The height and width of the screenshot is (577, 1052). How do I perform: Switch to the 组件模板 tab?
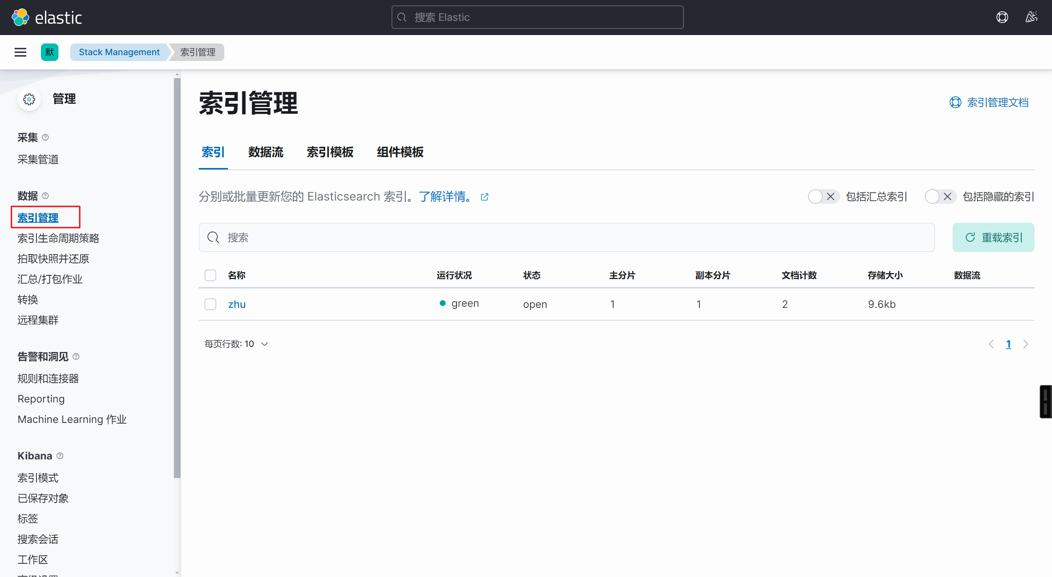400,152
